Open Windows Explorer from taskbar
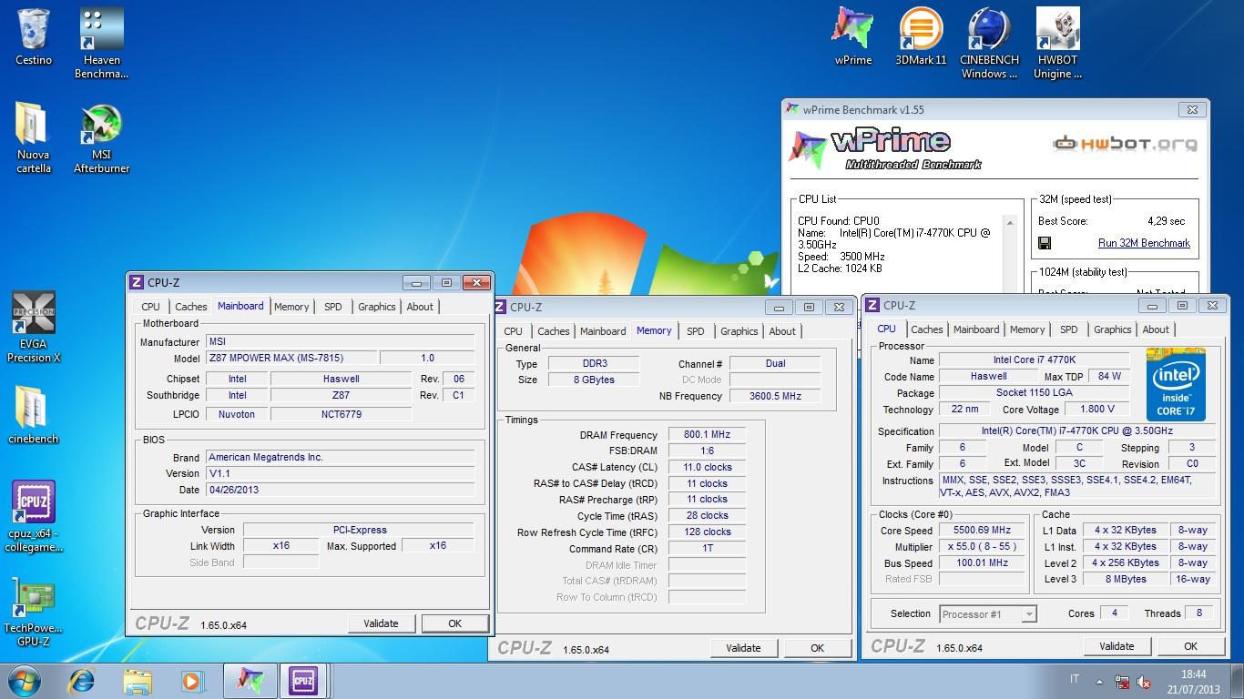The height and width of the screenshot is (699, 1244). coord(138,681)
